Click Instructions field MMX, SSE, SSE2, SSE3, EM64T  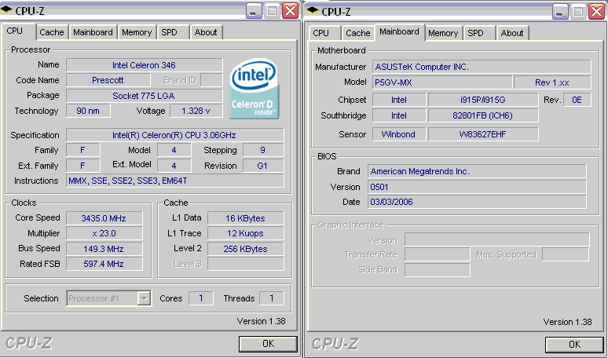coord(175,181)
